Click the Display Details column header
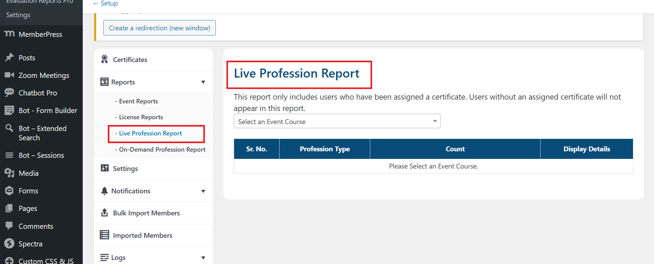Image resolution: width=654 pixels, height=264 pixels. [x=587, y=149]
